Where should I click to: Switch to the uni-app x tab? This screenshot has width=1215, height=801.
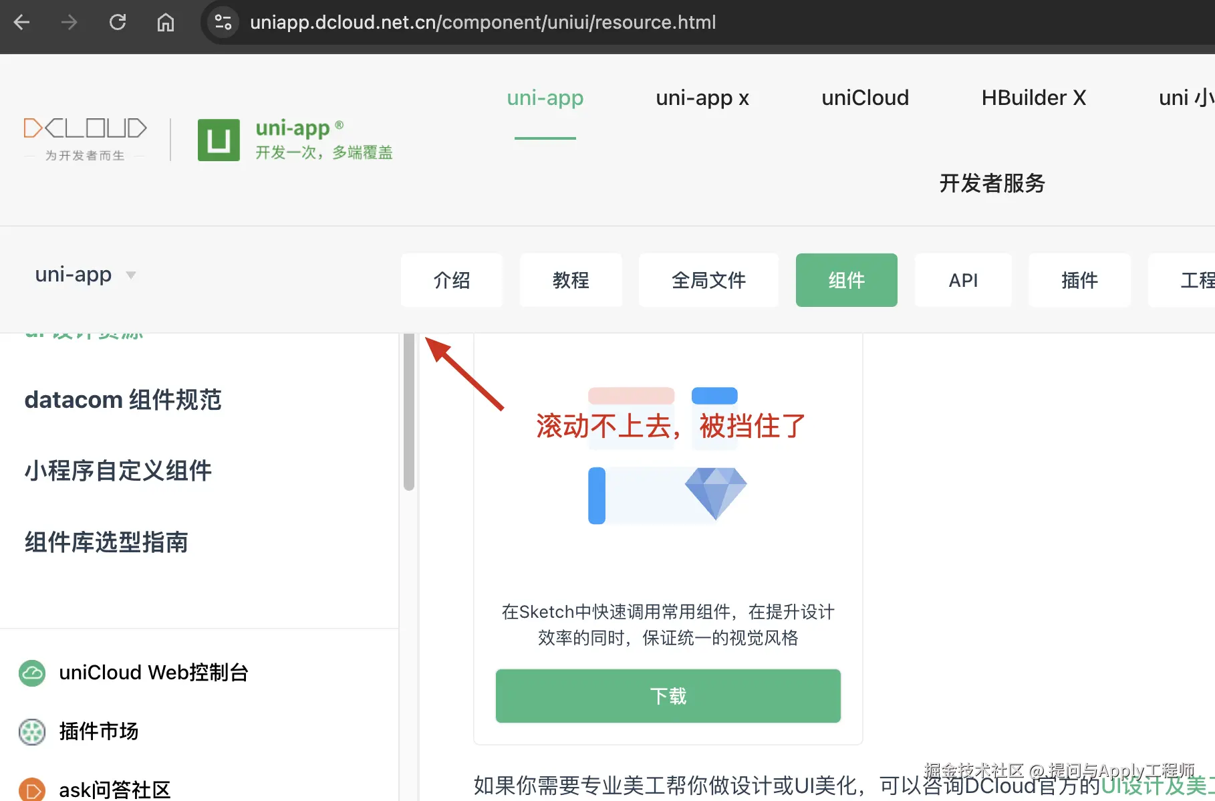point(702,98)
